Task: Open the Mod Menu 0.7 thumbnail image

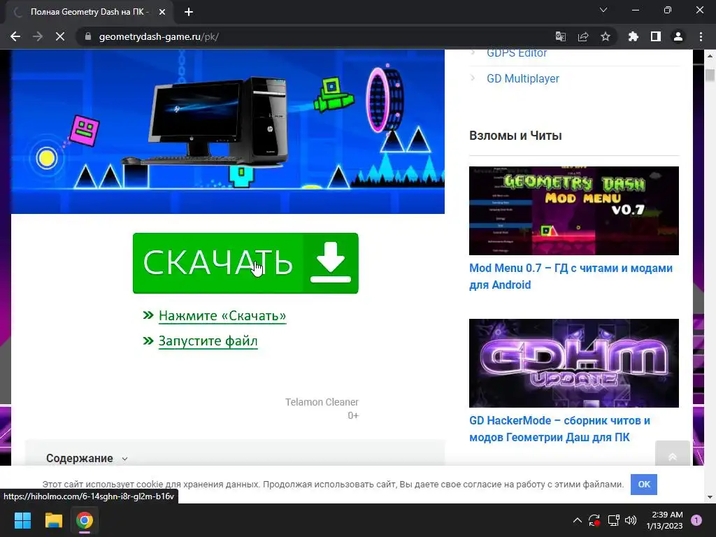Action: click(x=574, y=210)
